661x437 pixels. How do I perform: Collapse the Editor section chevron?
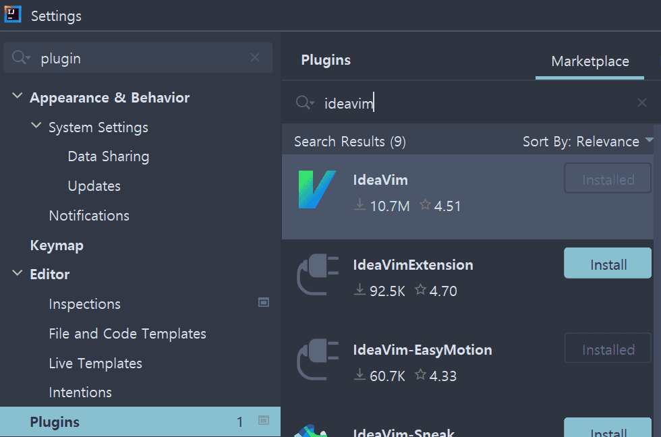click(18, 273)
